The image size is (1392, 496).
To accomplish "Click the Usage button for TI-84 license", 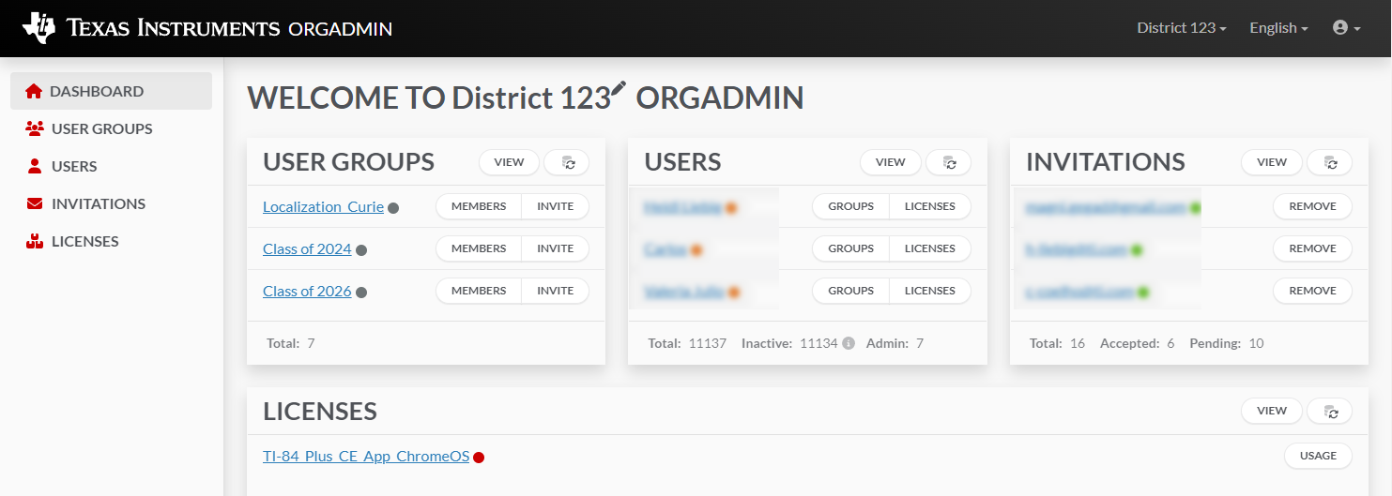I will point(1318,456).
